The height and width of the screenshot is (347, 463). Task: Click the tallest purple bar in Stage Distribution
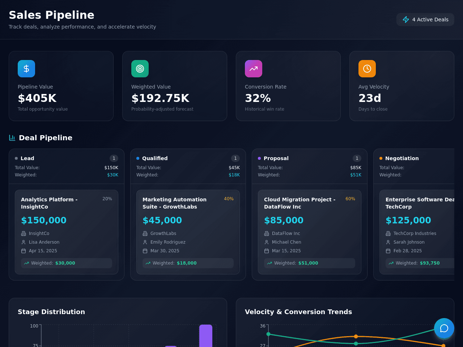coord(206,336)
